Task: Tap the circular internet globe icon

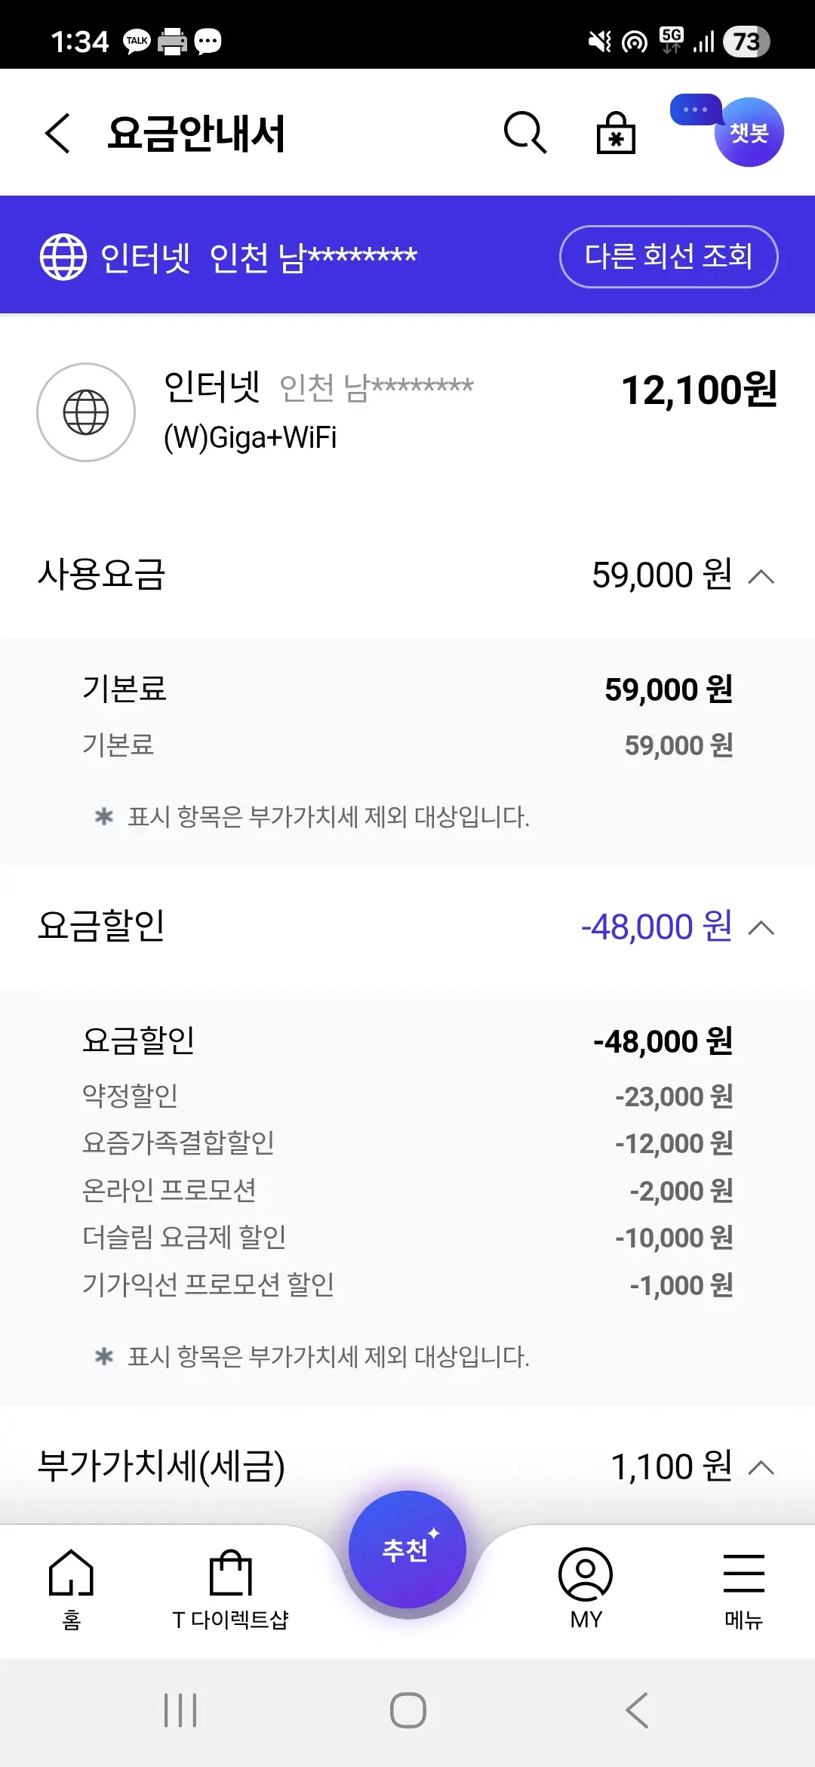Action: point(86,412)
